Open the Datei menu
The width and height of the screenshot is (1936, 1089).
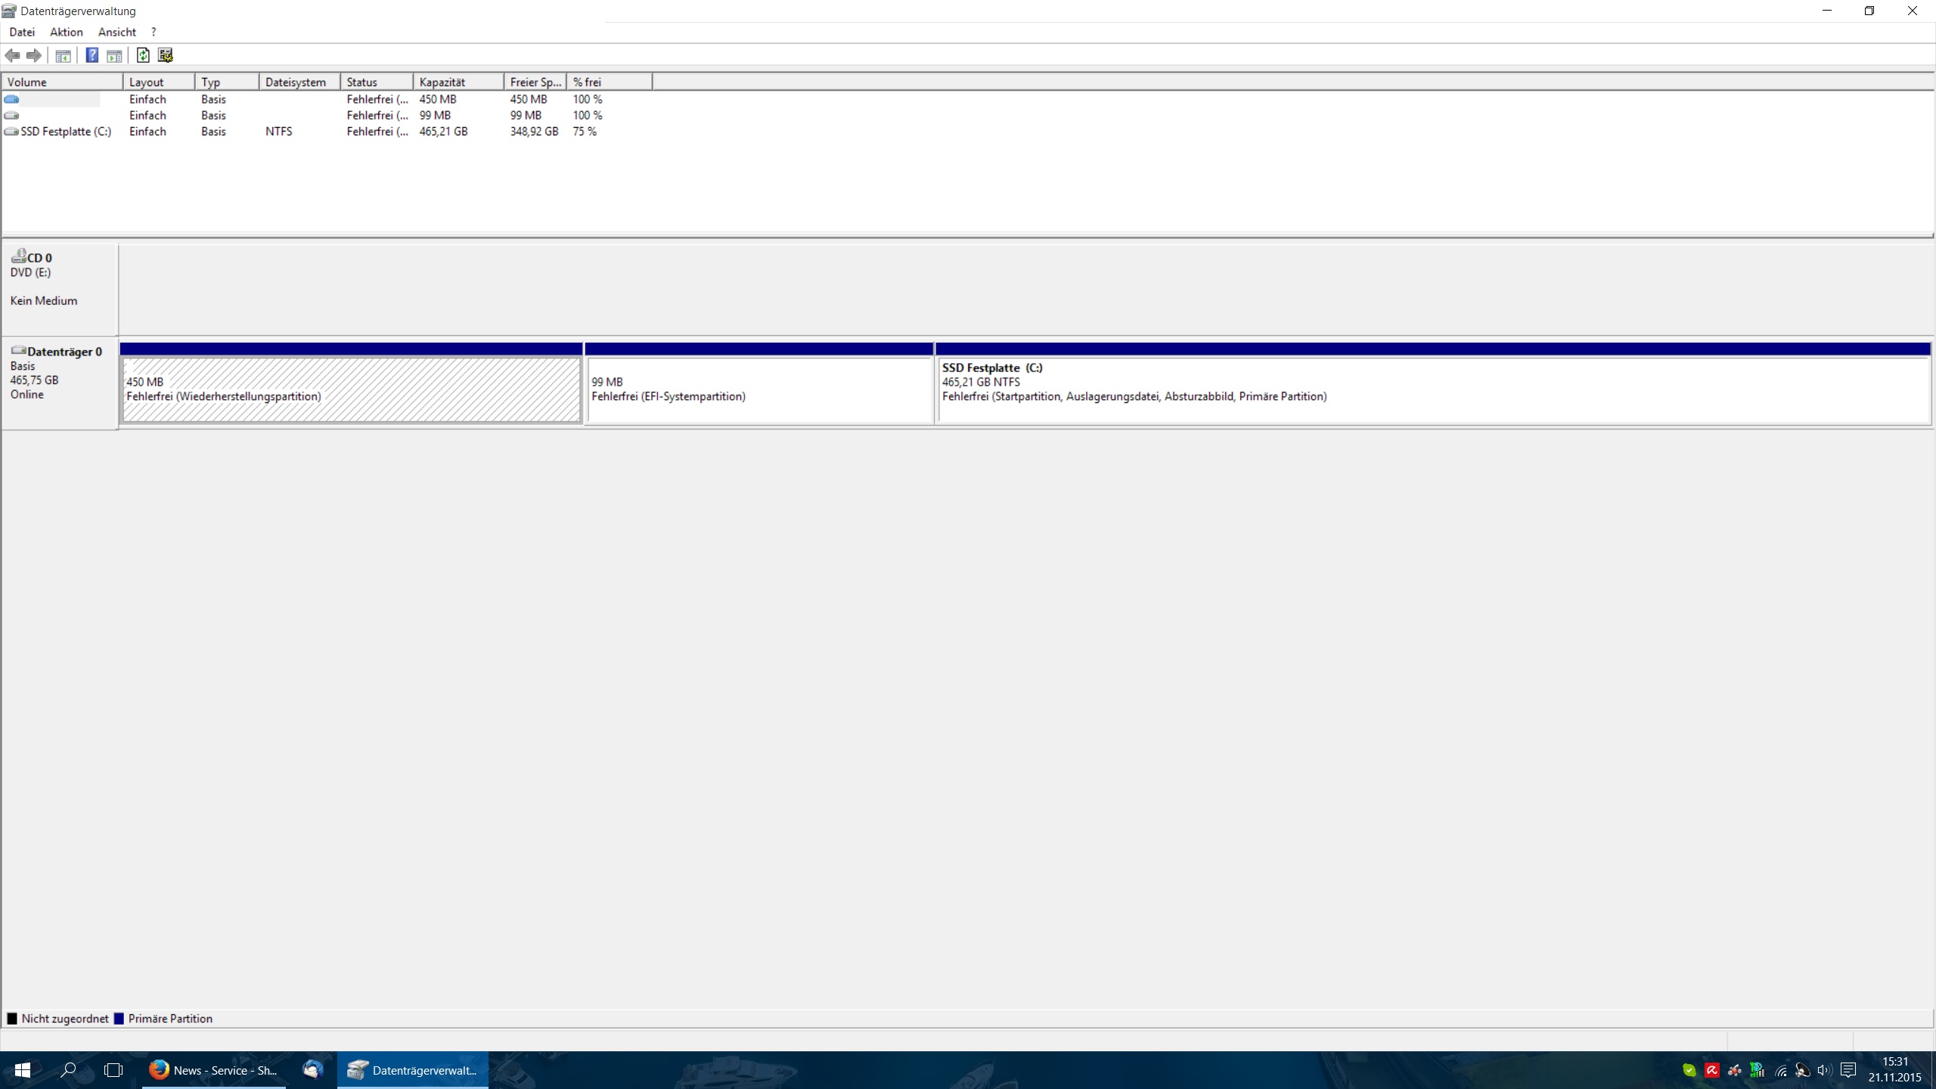[22, 32]
